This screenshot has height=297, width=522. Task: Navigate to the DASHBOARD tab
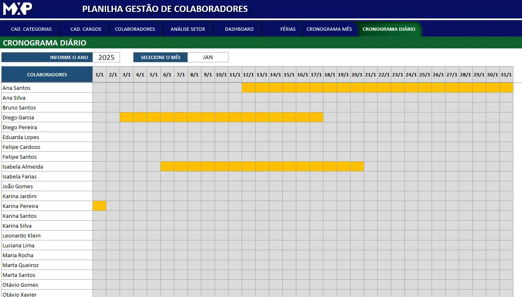click(239, 29)
